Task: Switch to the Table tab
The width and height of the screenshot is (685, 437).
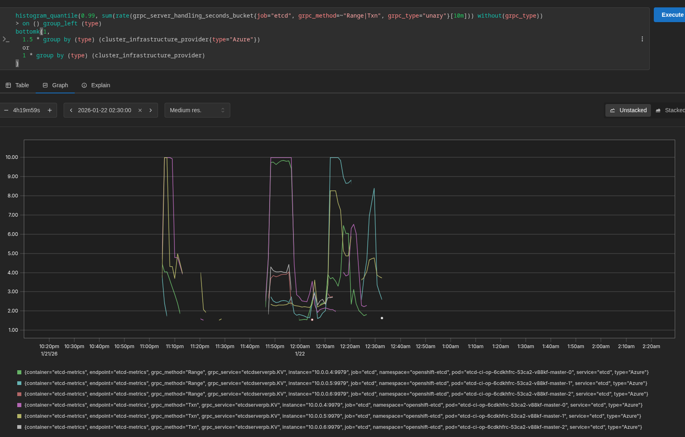Action: click(x=18, y=85)
